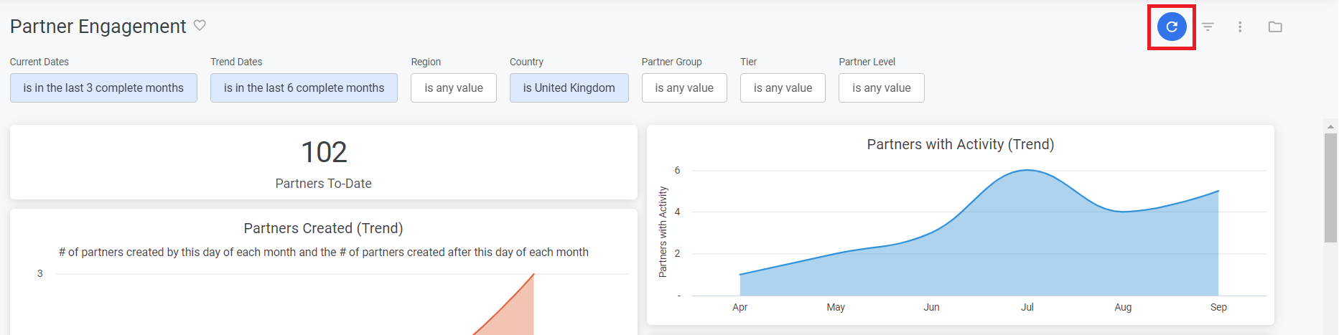The image size is (1339, 335).
Task: Click the 'Partners To-Date' label
Action: pos(324,184)
